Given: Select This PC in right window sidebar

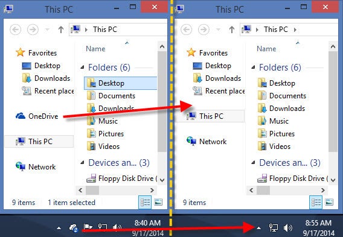Looking at the screenshot, I should coord(210,116).
